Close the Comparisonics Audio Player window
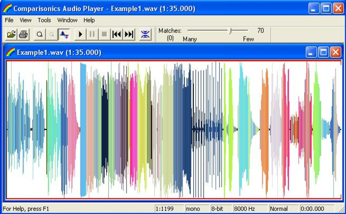The image size is (346, 214). (338, 8)
